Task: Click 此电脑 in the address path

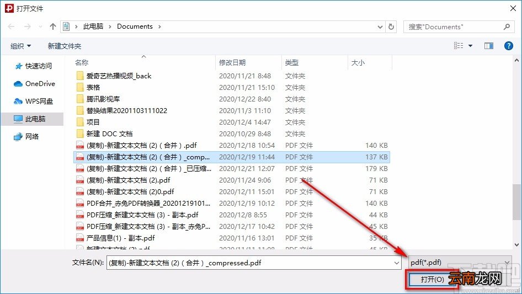Action: (93, 26)
